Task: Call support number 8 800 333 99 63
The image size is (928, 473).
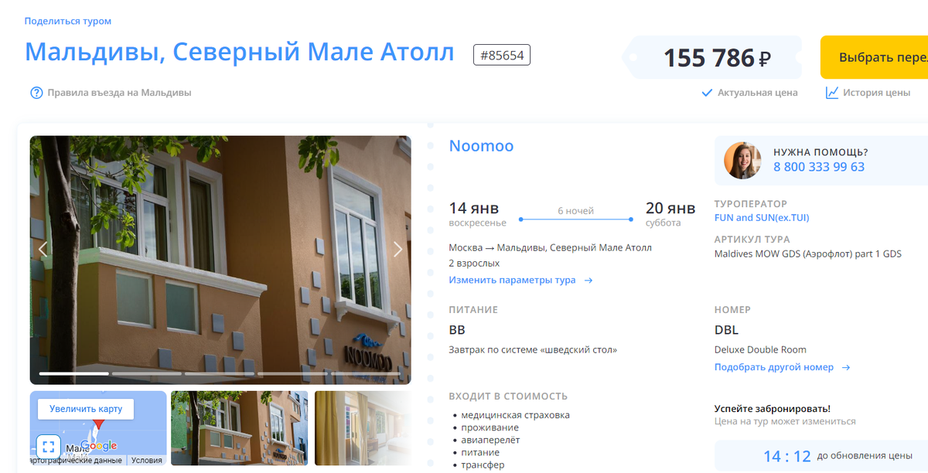Action: pos(819,167)
